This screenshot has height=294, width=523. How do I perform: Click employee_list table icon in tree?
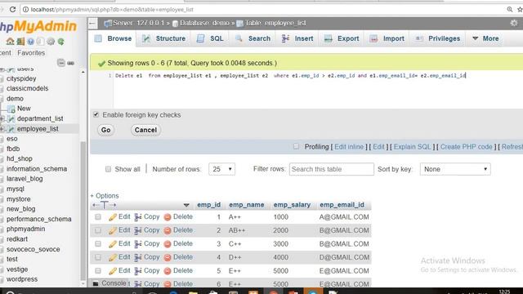click(x=11, y=129)
